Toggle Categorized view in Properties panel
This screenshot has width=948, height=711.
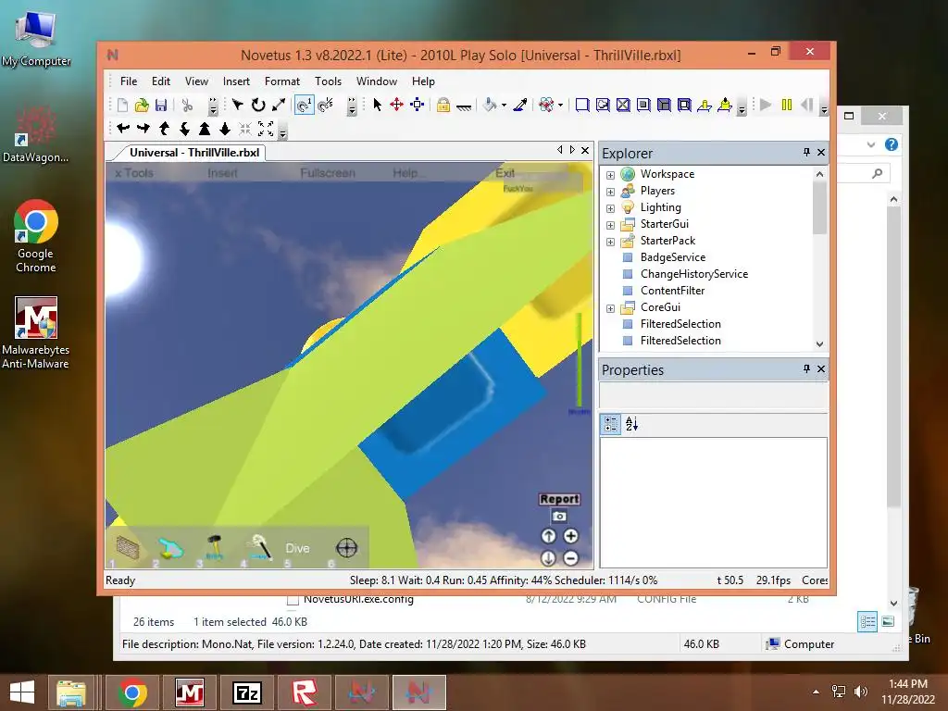[611, 424]
